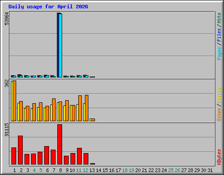Click the orange visits bar for day 4
This screenshot has width=224, height=175.
[x=34, y=112]
